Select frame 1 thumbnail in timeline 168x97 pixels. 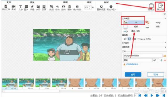pyautogui.click(x=26, y=83)
